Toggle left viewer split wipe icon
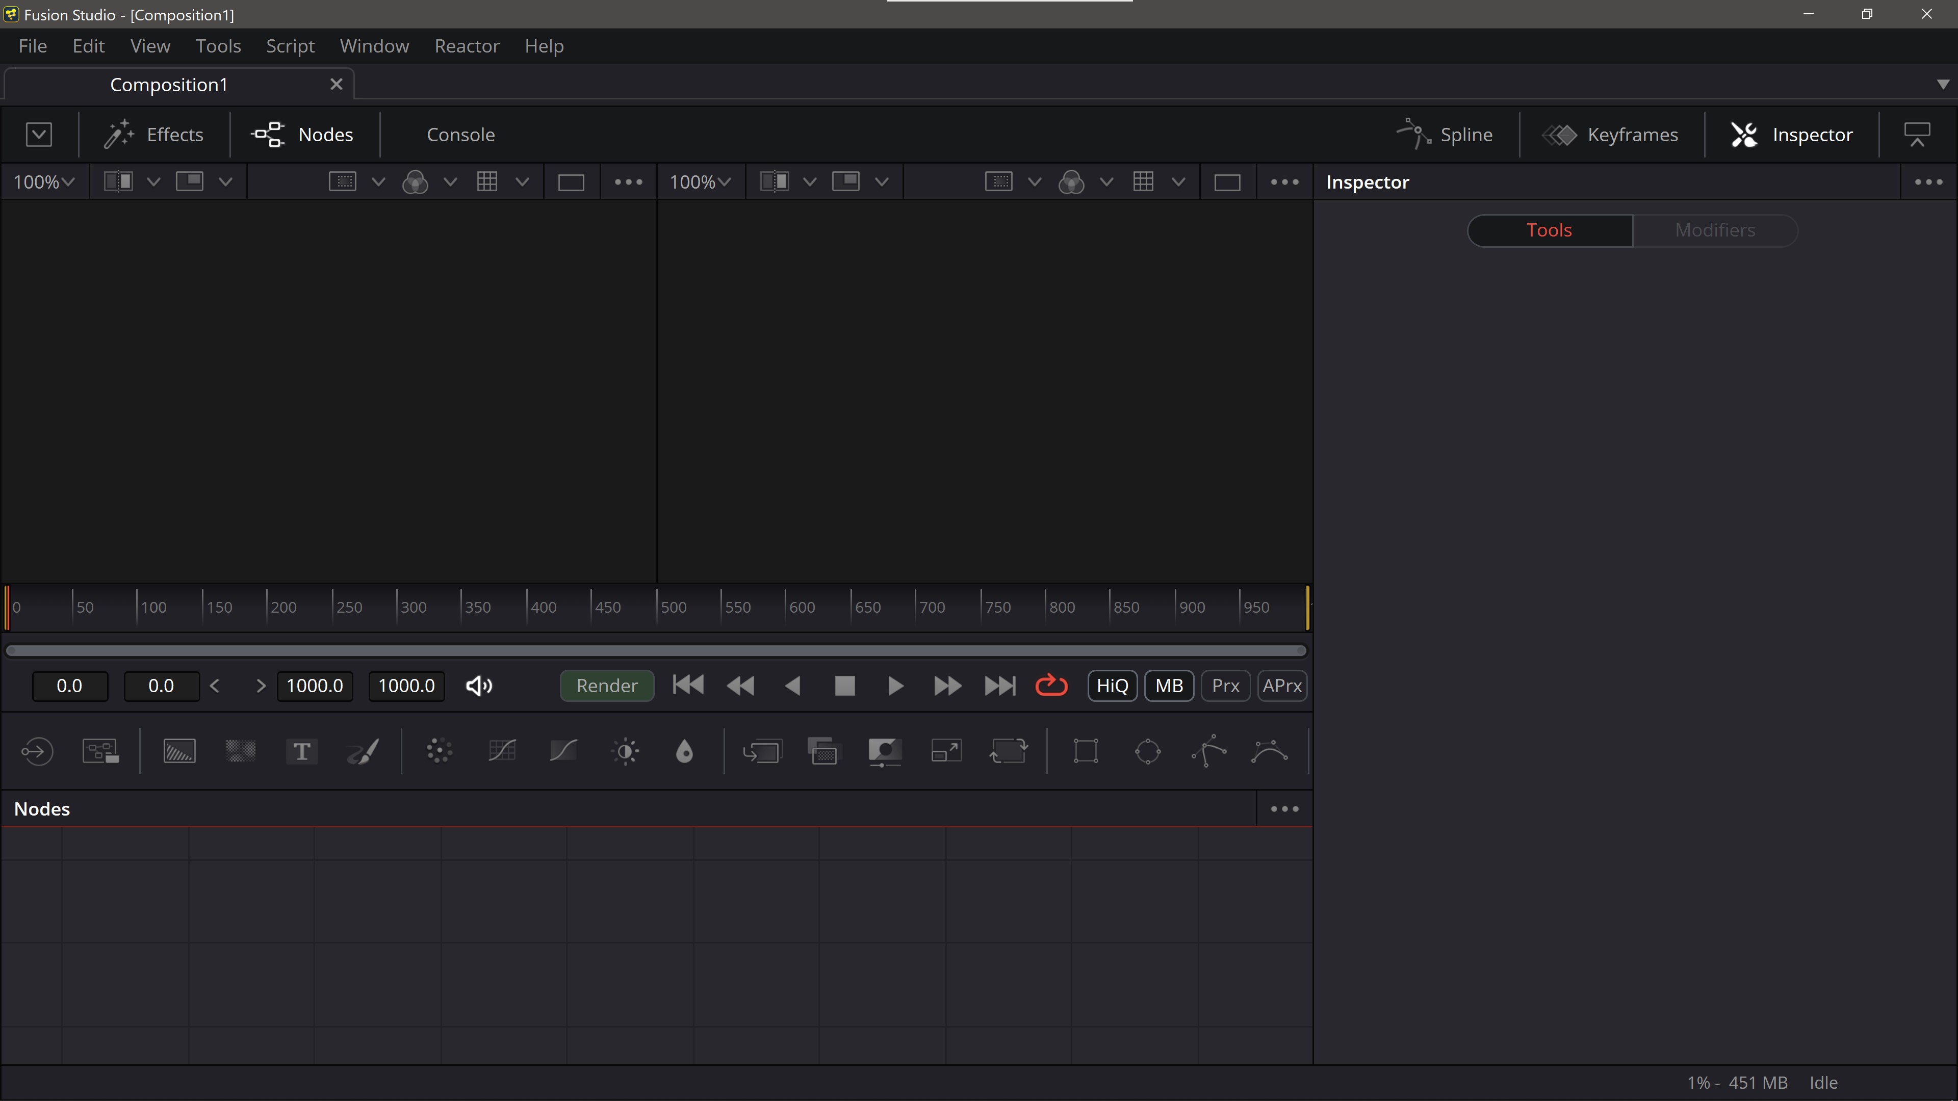 point(119,182)
